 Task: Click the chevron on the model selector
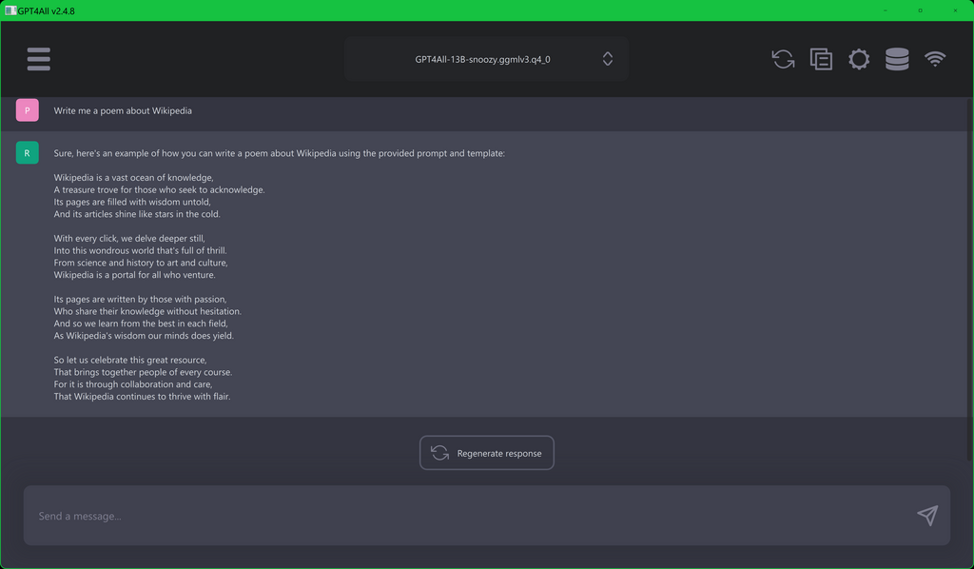pos(607,58)
